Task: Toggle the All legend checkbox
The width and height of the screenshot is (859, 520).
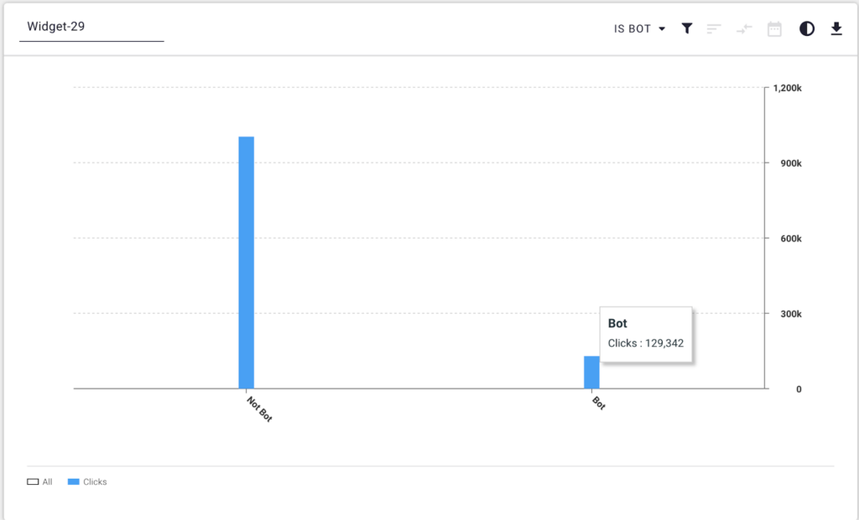Action: pos(34,482)
